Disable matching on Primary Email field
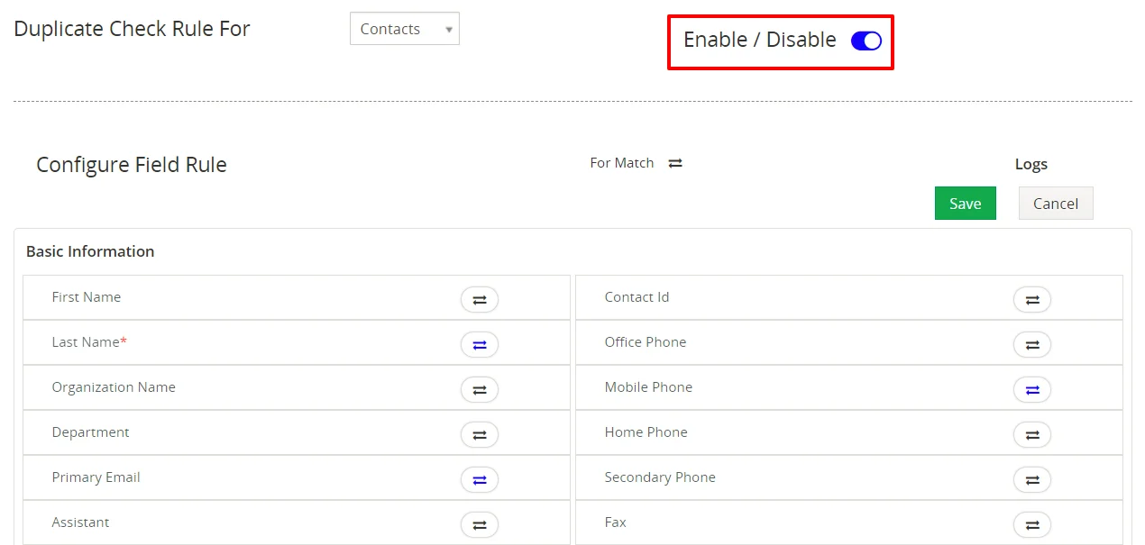This screenshot has width=1145, height=545. (480, 480)
